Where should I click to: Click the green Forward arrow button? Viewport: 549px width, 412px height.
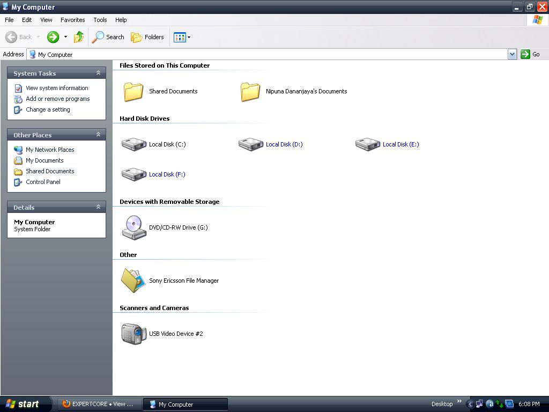pos(53,37)
